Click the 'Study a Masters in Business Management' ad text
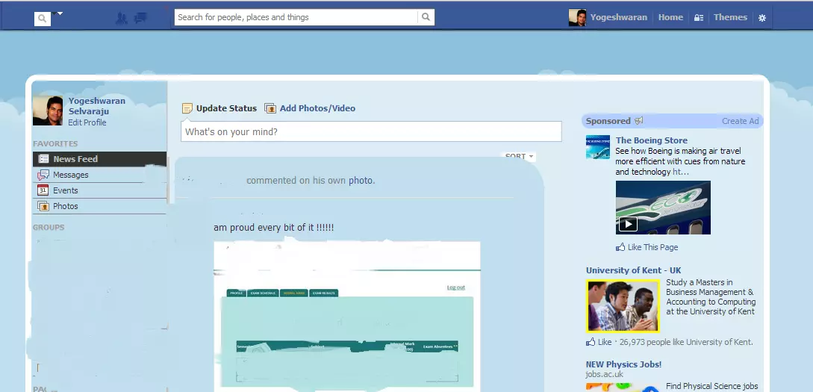Screen dimensions: 813x392 [x=710, y=297]
